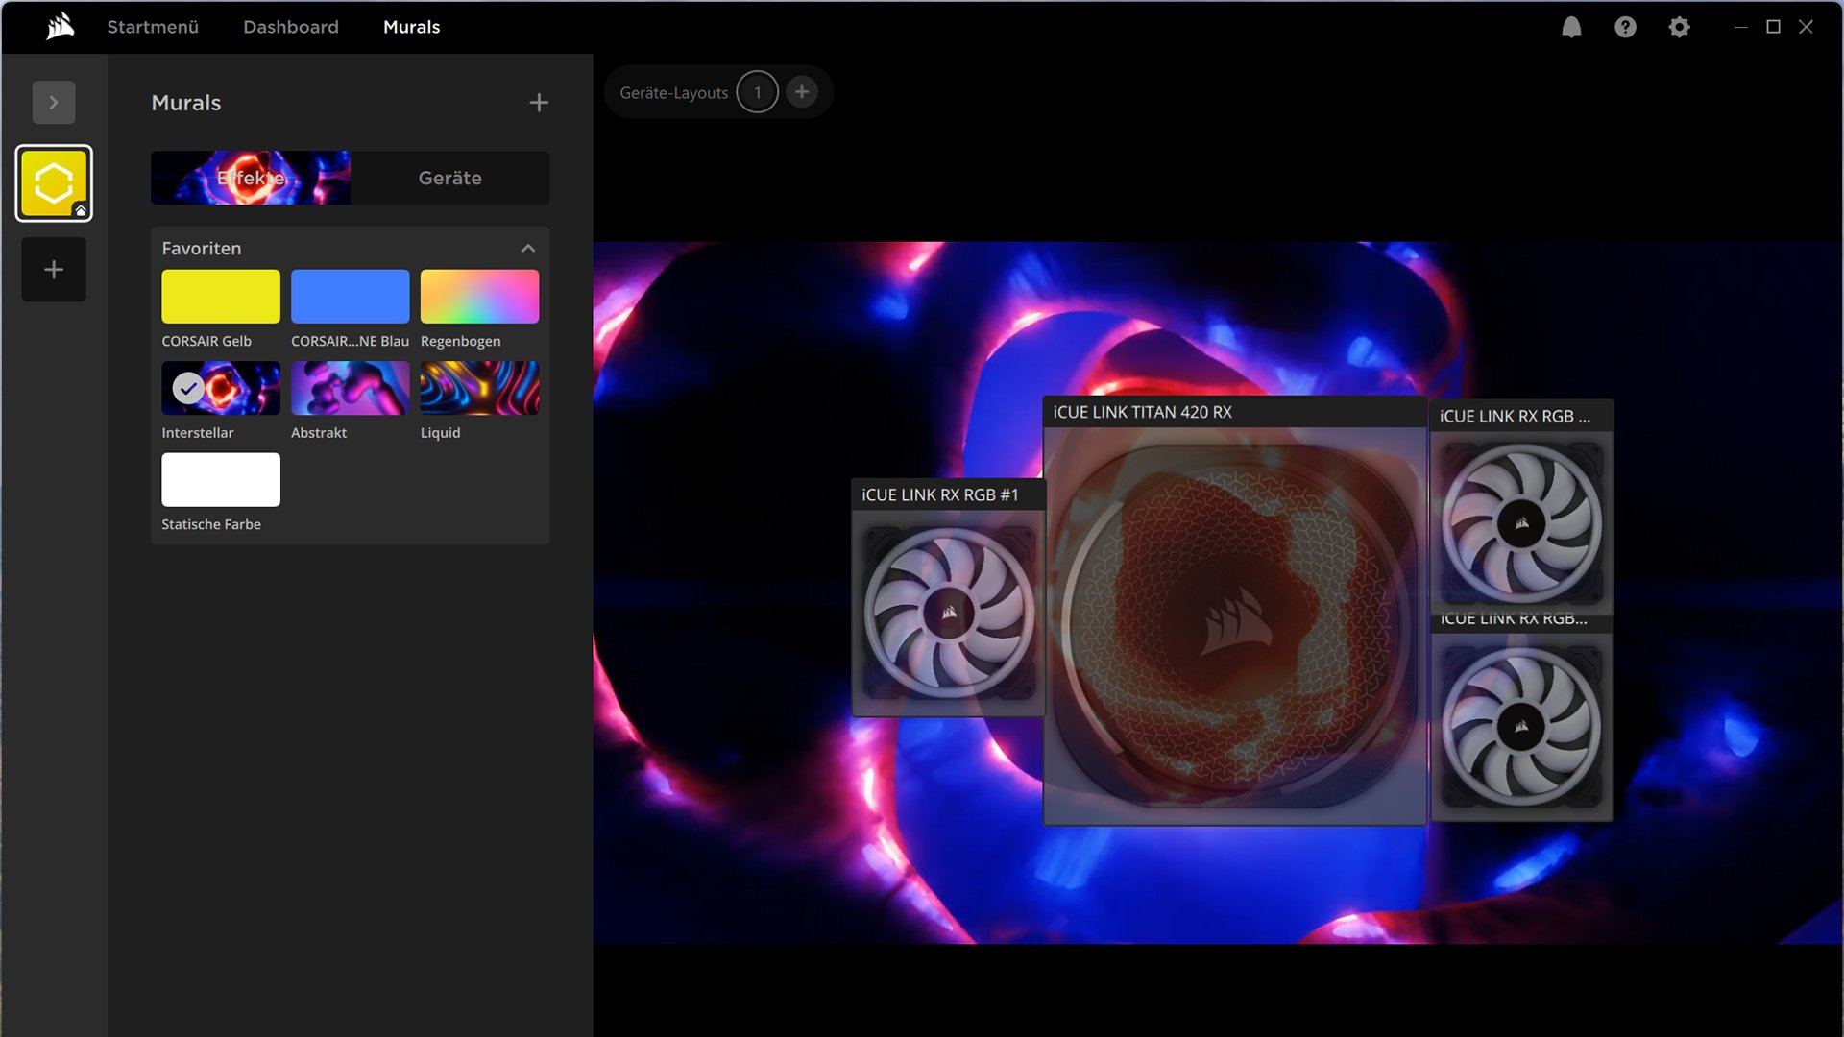The image size is (1844, 1037).
Task: Select the yellow hexagon profile icon
Action: (x=54, y=182)
